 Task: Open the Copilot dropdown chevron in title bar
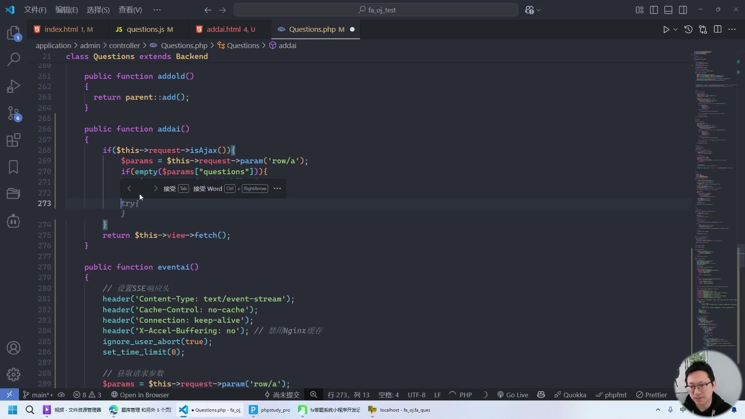click(539, 10)
